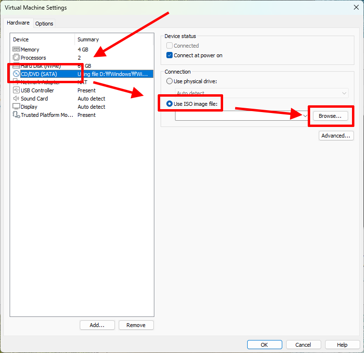
Task: Click the Using file D: summary text
Action: point(113,74)
